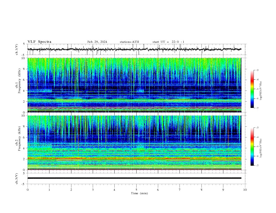Image resolution: width=276 pixels, height=213 pixels.
Task: Click the ch.2 spectrogram panel
Action: click(x=134, y=143)
